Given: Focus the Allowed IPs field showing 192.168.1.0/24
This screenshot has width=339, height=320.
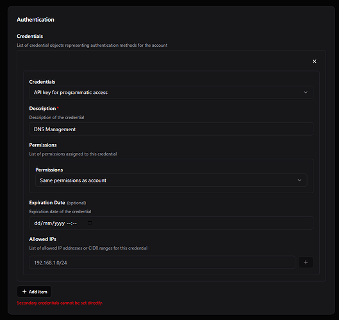Looking at the screenshot, I should point(162,262).
